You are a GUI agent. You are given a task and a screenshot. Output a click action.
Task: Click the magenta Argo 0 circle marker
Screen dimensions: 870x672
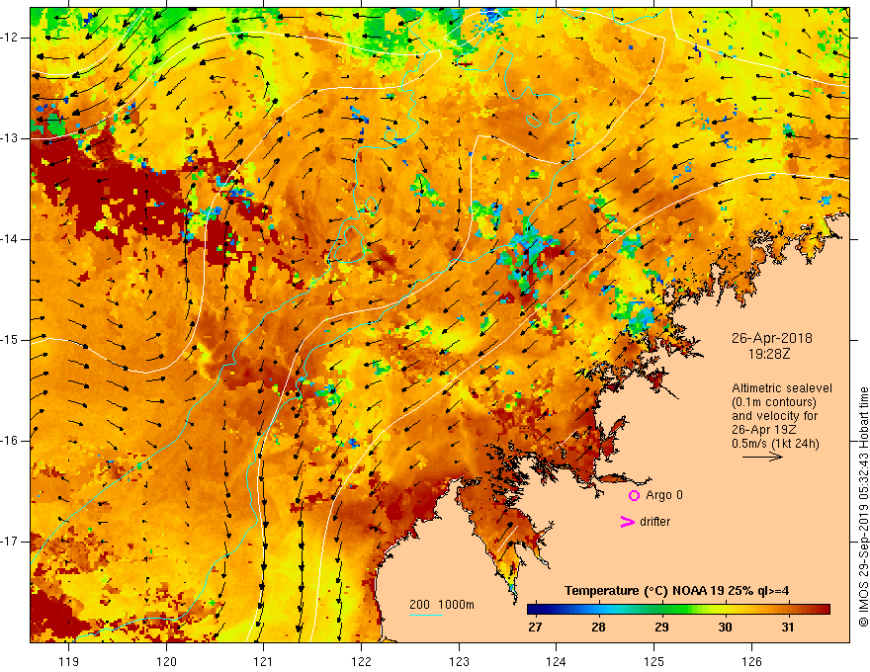pos(634,496)
